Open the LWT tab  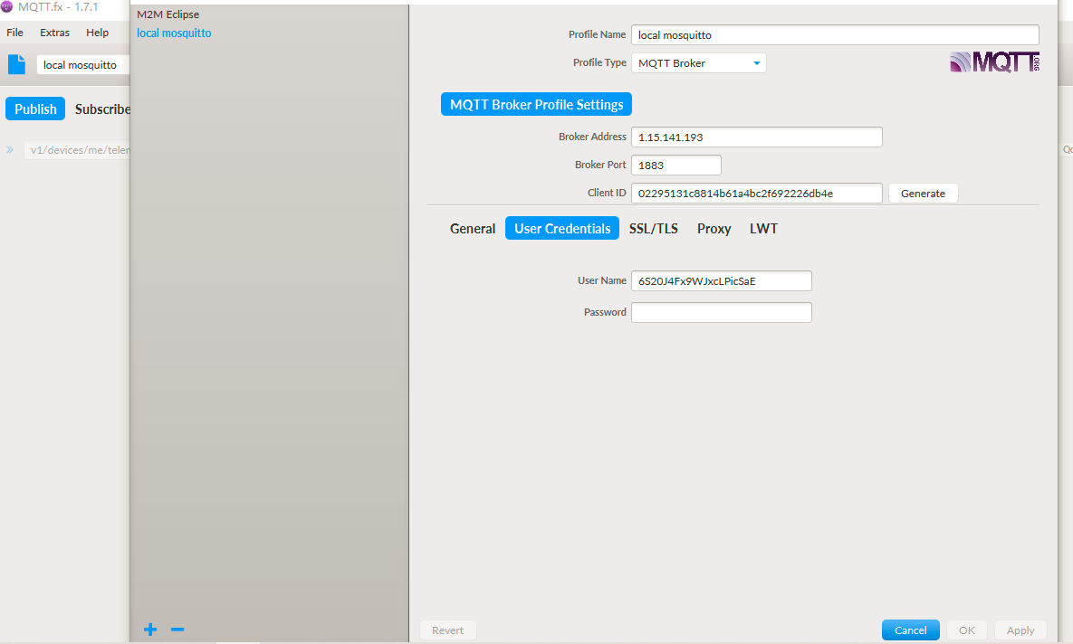(x=763, y=228)
